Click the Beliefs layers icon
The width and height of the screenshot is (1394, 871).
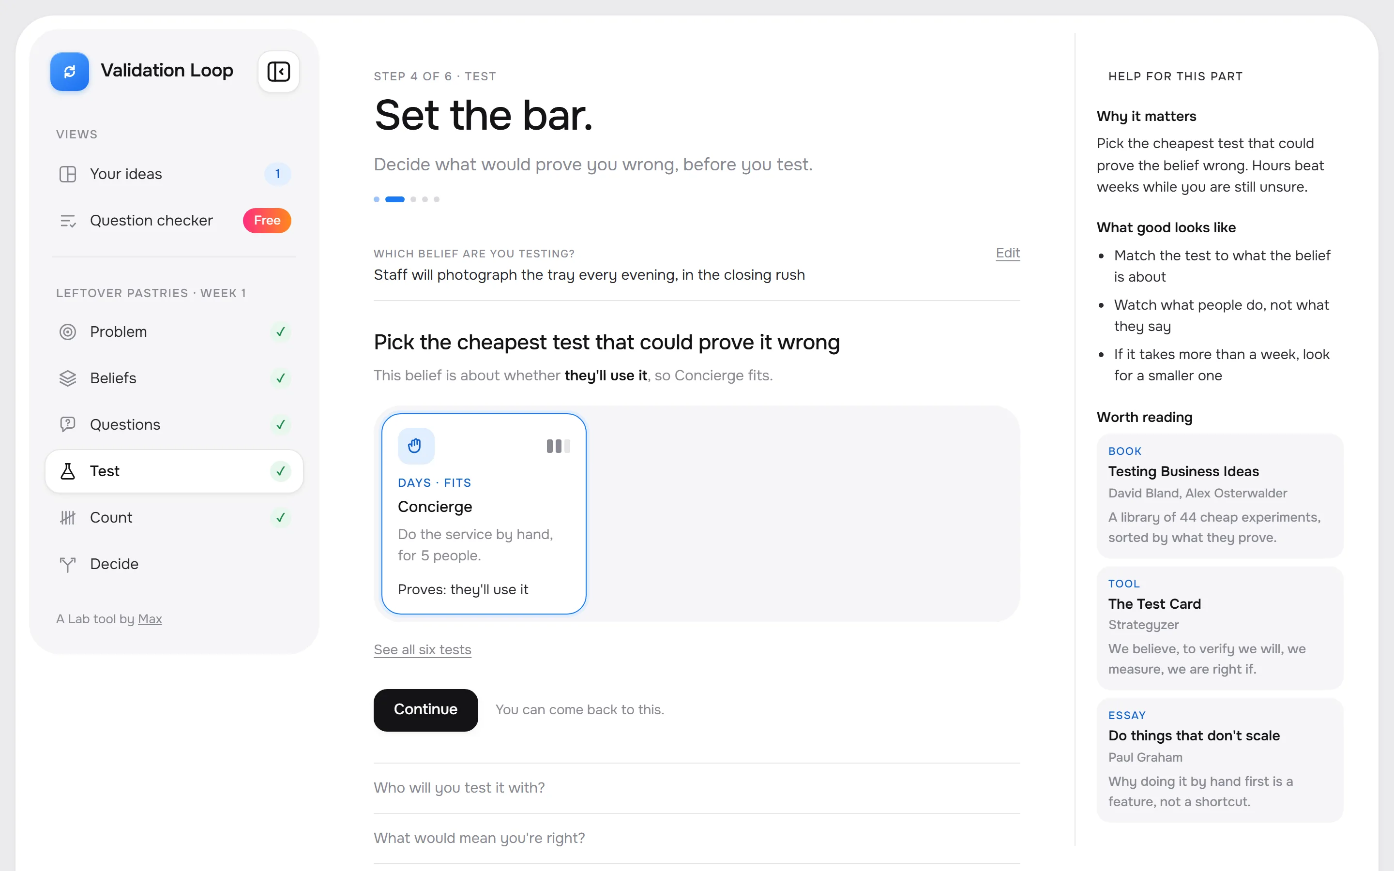68,378
